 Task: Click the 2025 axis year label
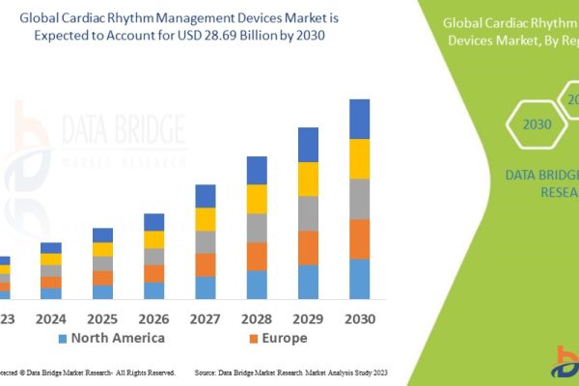pyautogui.click(x=102, y=319)
